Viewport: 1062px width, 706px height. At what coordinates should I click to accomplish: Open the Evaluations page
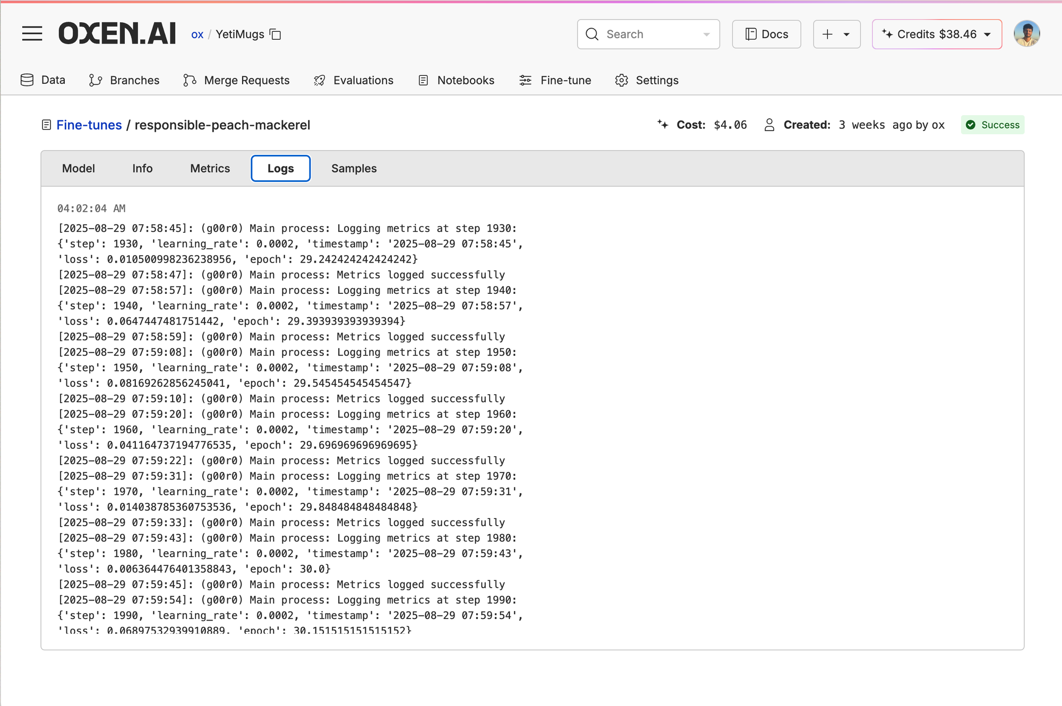353,80
